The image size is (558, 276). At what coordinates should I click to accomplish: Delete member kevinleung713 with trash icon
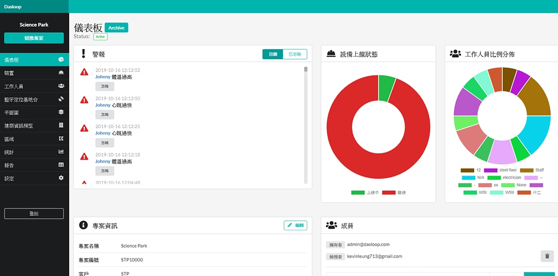point(547,256)
